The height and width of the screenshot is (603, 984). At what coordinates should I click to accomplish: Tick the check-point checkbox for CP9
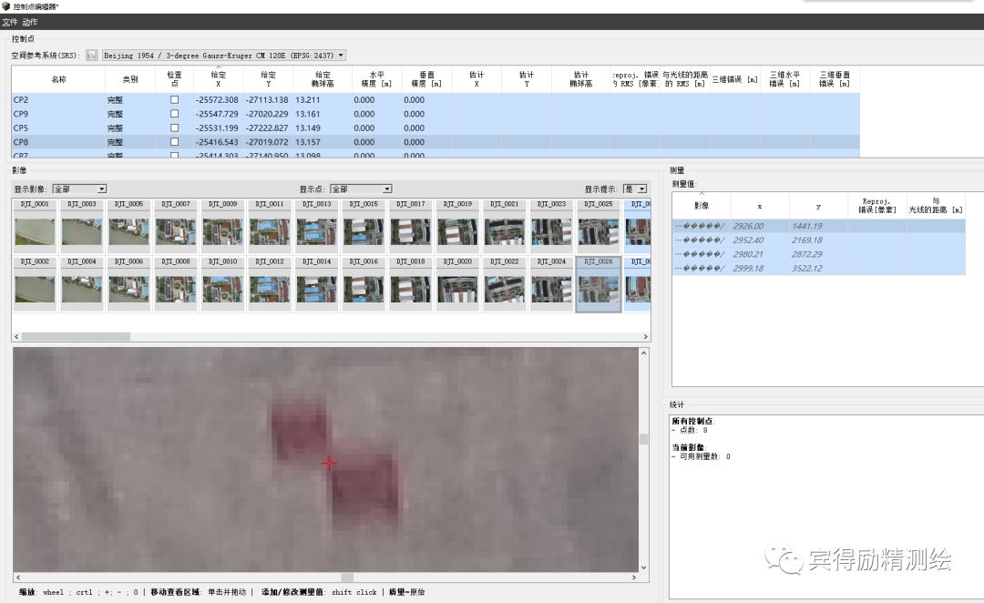(174, 114)
